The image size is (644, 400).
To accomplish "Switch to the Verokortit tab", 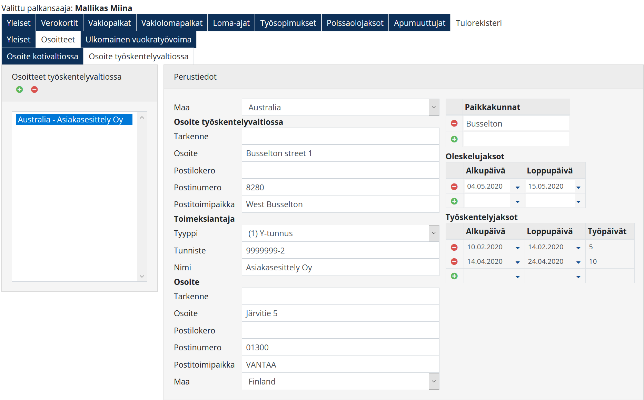I will coord(59,23).
